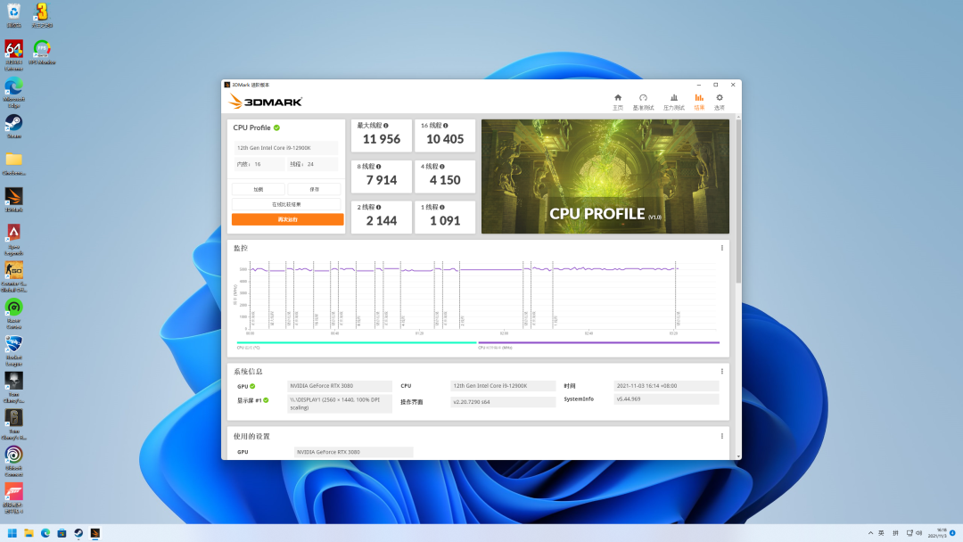Click the 加载 load button
This screenshot has height=542, width=963.
259,189
